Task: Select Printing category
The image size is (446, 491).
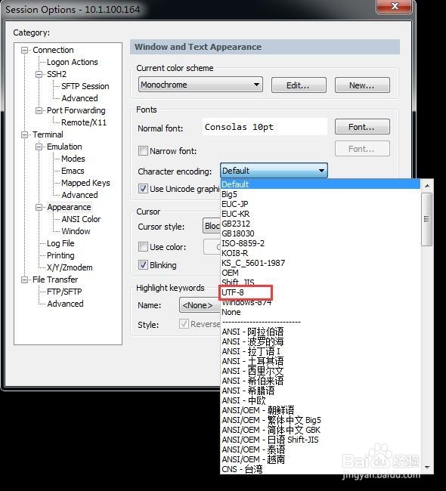Action: coord(60,255)
